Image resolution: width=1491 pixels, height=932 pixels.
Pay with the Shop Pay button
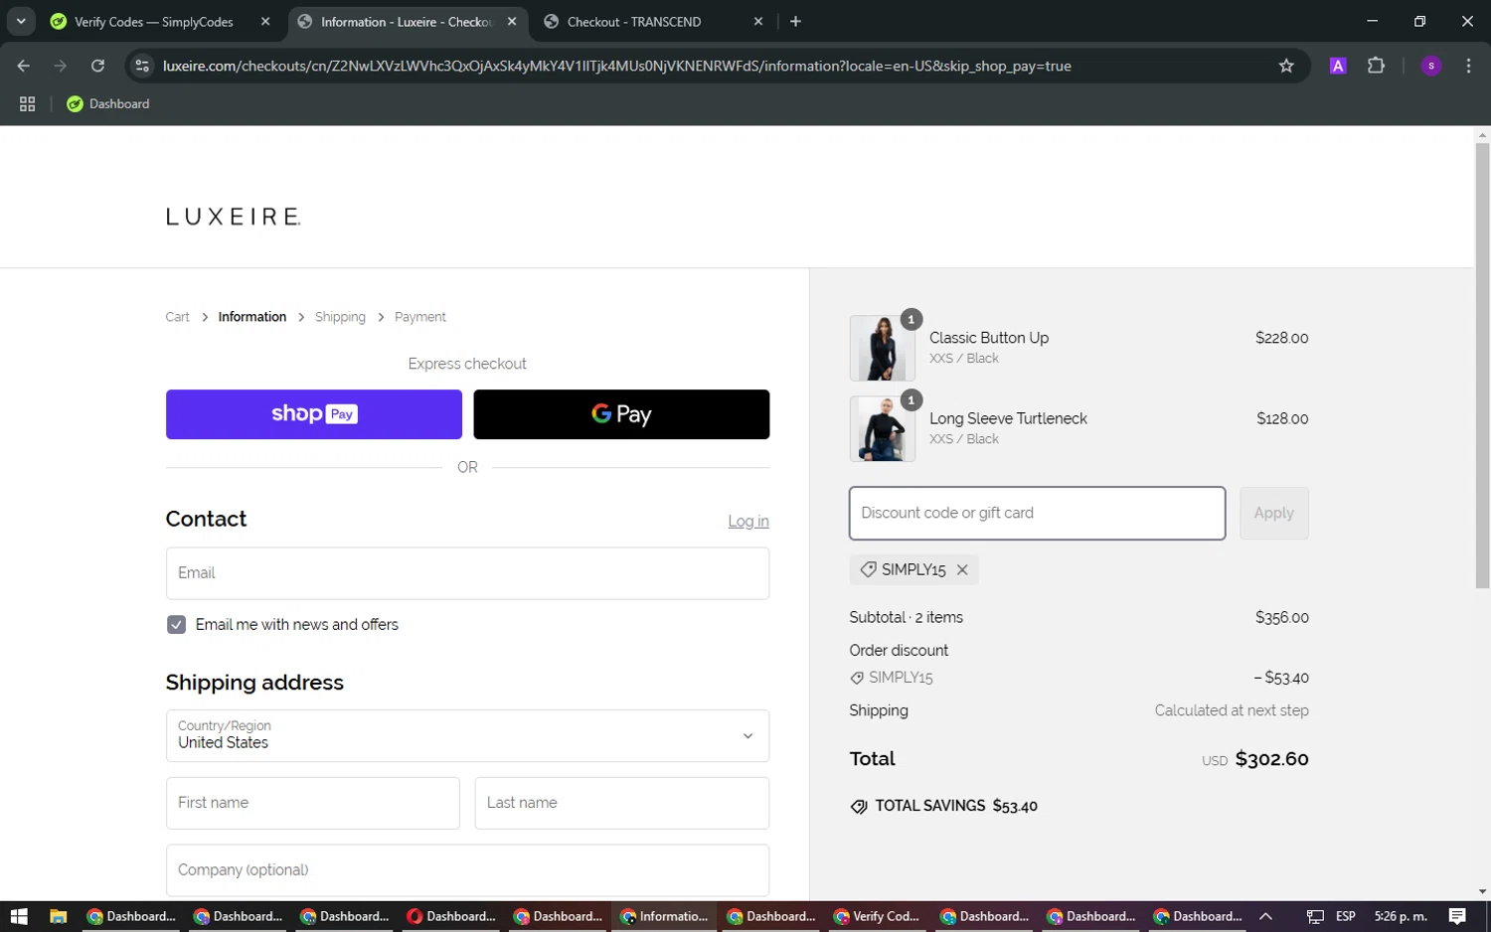tap(314, 414)
